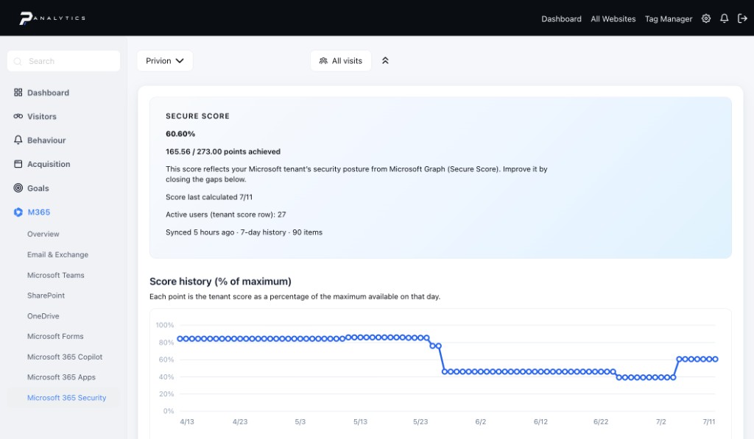Click the 6/22 date label on chart axis
The height and width of the screenshot is (439, 754).
[601, 421]
